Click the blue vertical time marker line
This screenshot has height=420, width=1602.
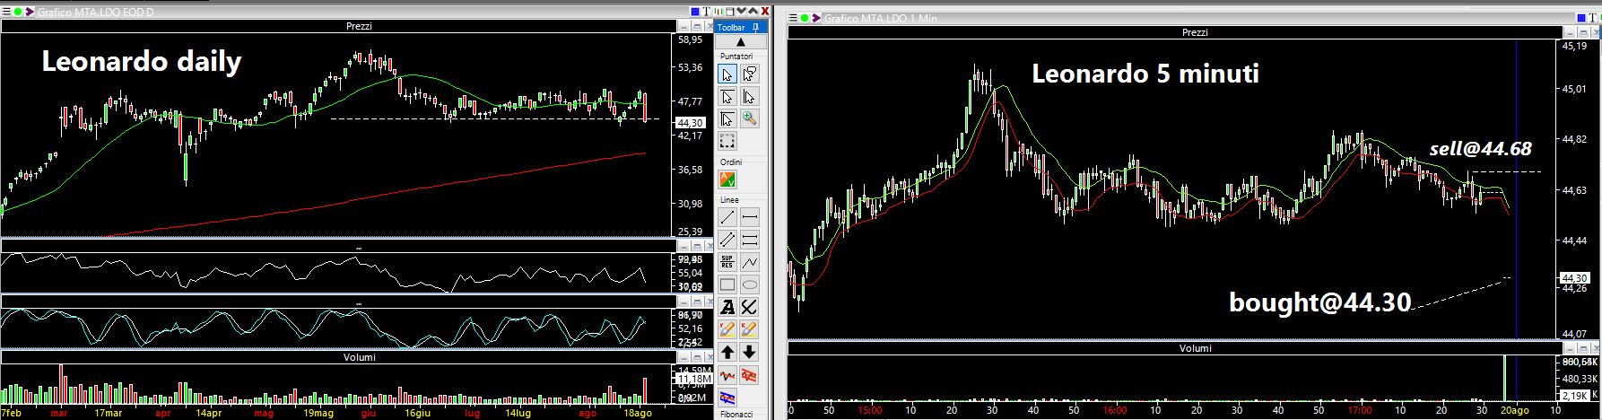pyautogui.click(x=1516, y=188)
